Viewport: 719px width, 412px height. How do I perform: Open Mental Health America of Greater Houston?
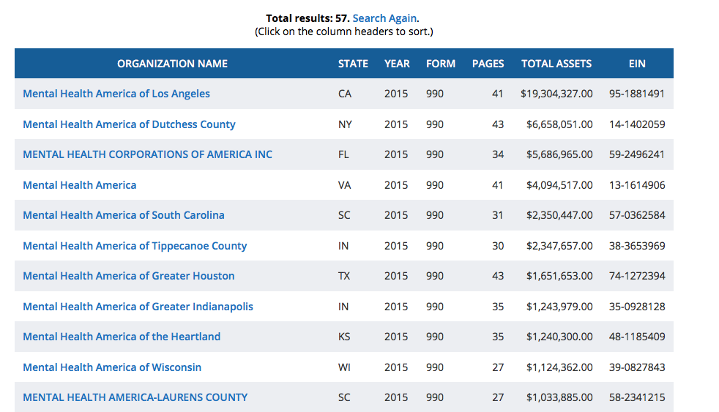click(x=129, y=276)
